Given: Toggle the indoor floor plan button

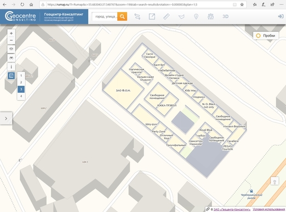Looking at the screenshot, I should [12, 75].
